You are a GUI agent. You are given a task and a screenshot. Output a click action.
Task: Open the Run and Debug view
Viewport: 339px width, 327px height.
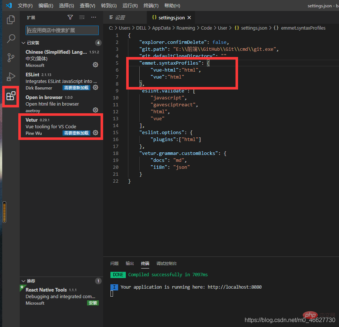coord(11,76)
